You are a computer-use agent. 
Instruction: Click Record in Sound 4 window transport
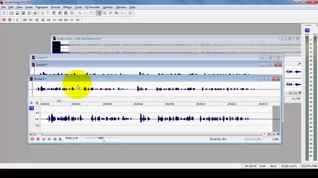[32, 139]
